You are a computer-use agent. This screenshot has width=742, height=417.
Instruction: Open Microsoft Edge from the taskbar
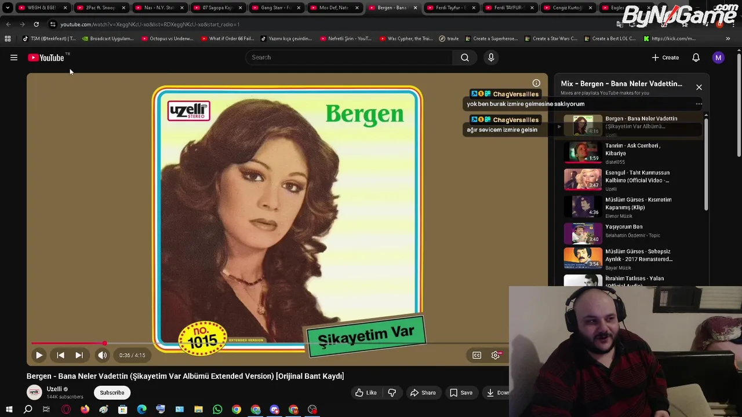141,409
